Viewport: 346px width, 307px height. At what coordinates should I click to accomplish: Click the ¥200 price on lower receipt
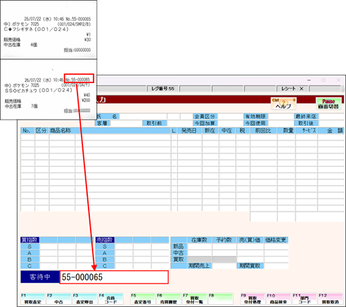pyautogui.click(x=86, y=100)
